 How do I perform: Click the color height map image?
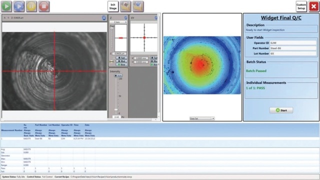click(202, 65)
